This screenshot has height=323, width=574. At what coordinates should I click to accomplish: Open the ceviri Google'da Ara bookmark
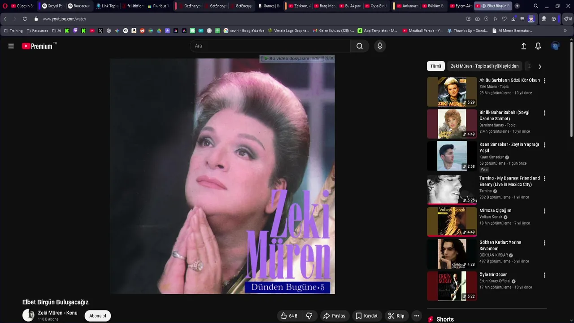click(244, 31)
